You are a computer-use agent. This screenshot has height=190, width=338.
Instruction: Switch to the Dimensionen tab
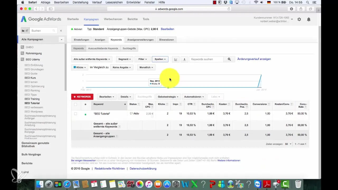(x=167, y=40)
